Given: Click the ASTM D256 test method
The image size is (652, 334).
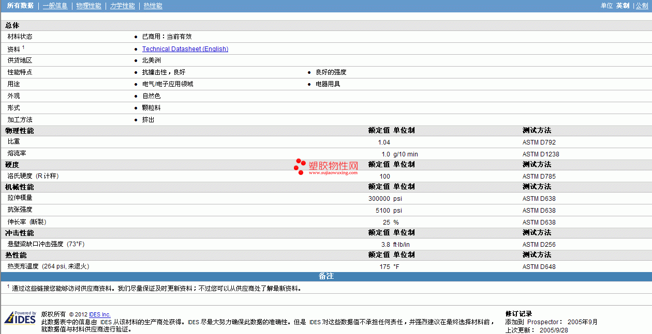Looking at the screenshot, I should tap(539, 245).
